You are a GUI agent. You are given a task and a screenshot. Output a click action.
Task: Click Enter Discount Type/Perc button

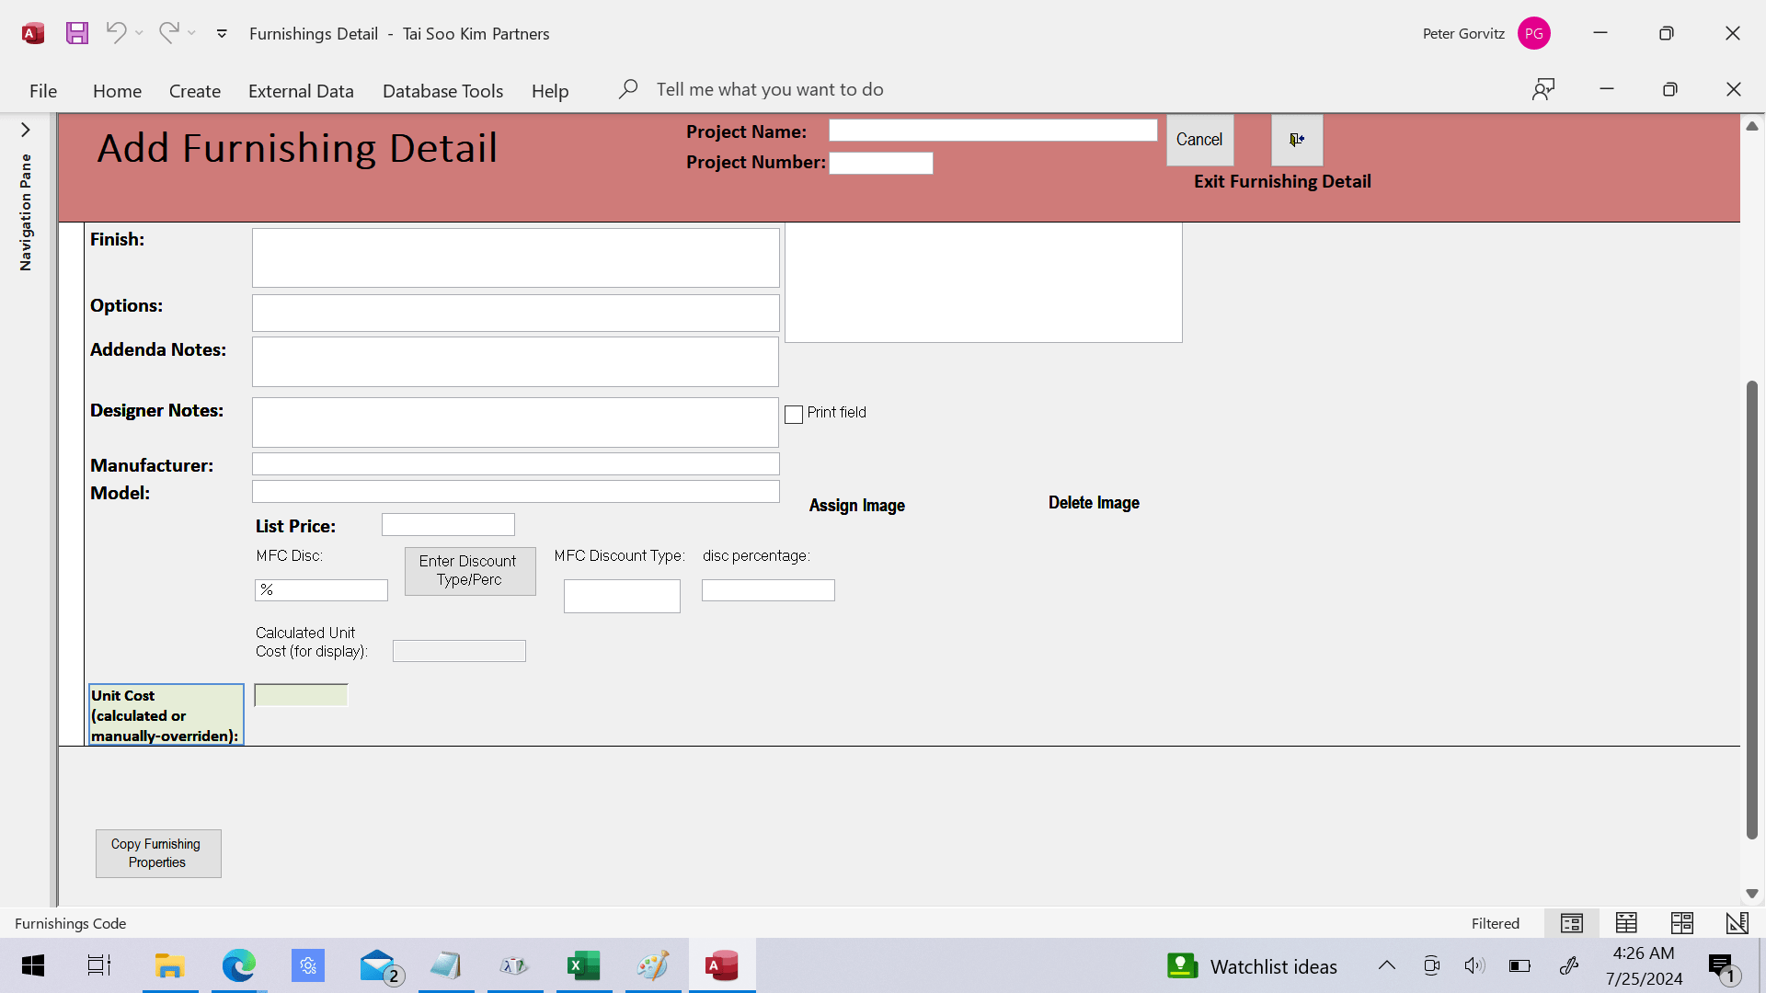[469, 571]
